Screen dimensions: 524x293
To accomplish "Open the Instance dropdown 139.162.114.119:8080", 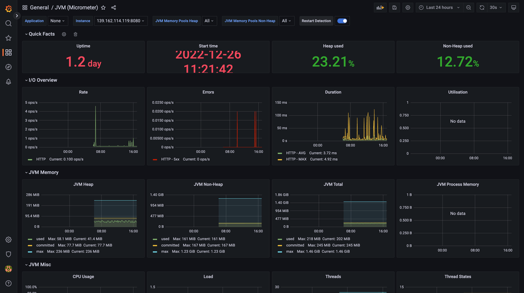I will coord(120,21).
